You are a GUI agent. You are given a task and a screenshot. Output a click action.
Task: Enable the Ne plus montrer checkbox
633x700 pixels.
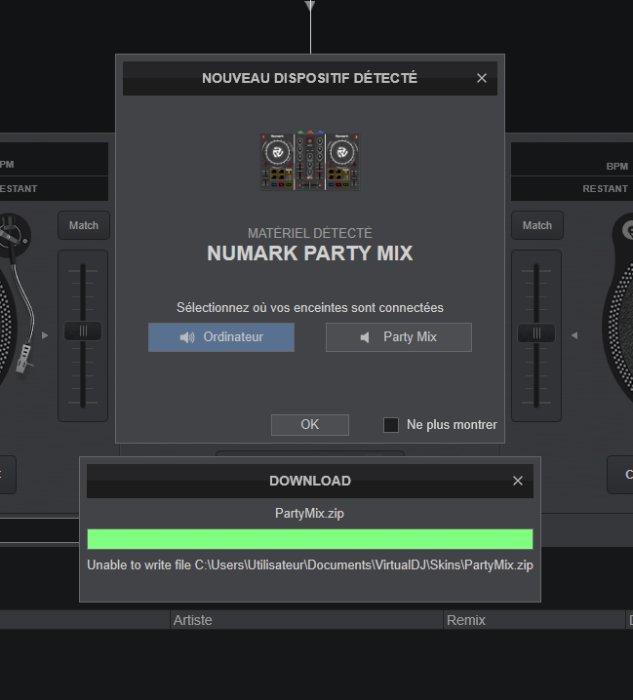[391, 425]
